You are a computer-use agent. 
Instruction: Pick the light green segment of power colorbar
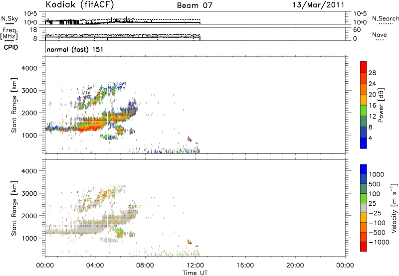[364, 110]
